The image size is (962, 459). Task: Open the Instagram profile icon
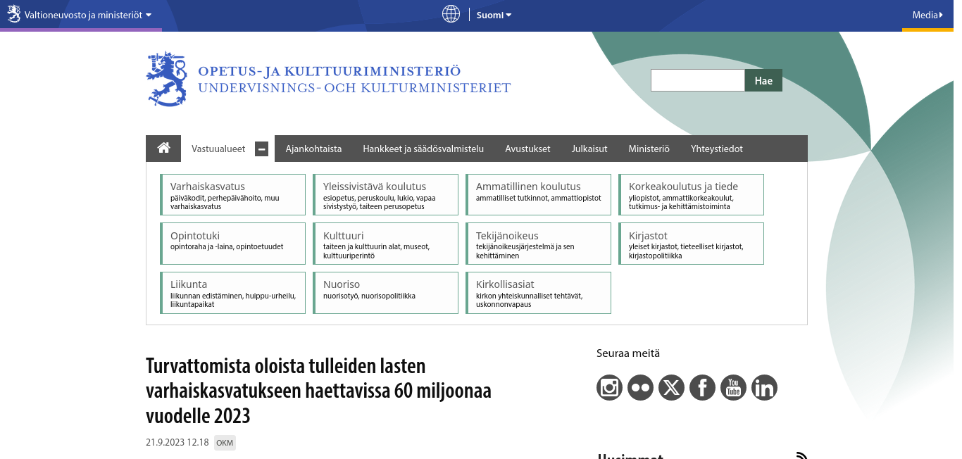[609, 387]
